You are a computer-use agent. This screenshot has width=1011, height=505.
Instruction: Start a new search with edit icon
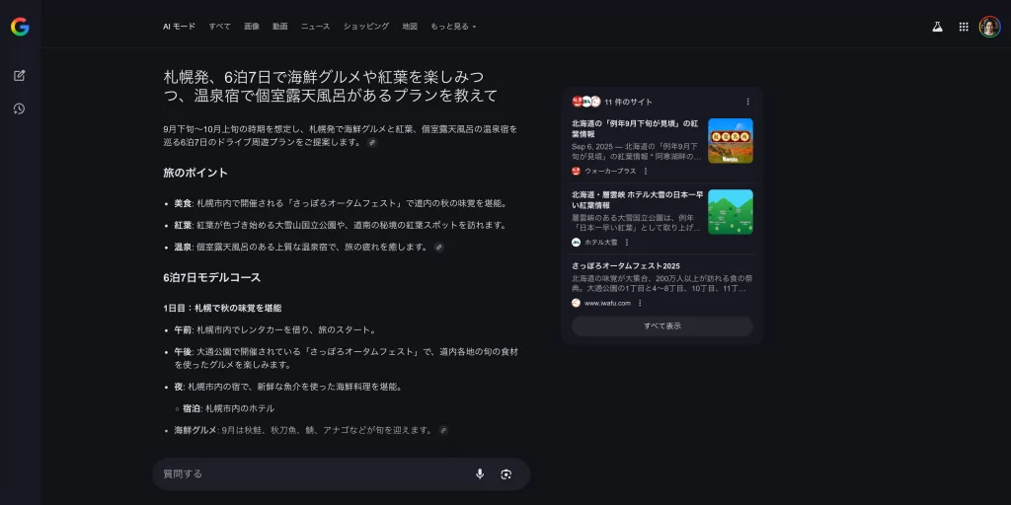click(20, 75)
